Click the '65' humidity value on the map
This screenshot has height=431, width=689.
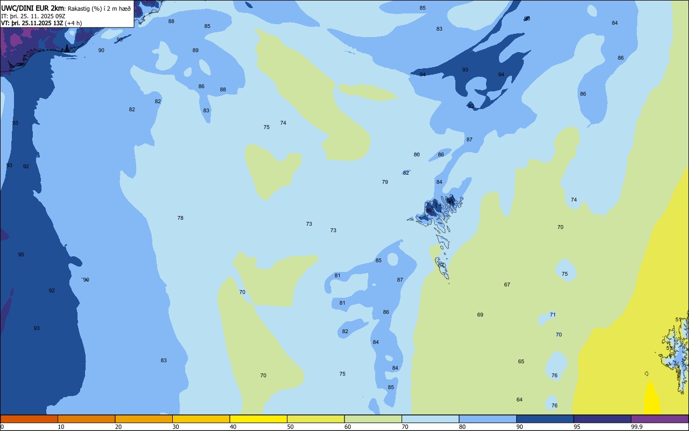pyautogui.click(x=521, y=362)
